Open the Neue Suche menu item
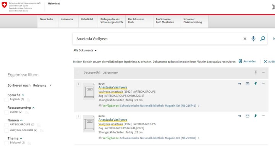Image resolution: width=275 pixels, height=146 pixels. click(x=47, y=19)
